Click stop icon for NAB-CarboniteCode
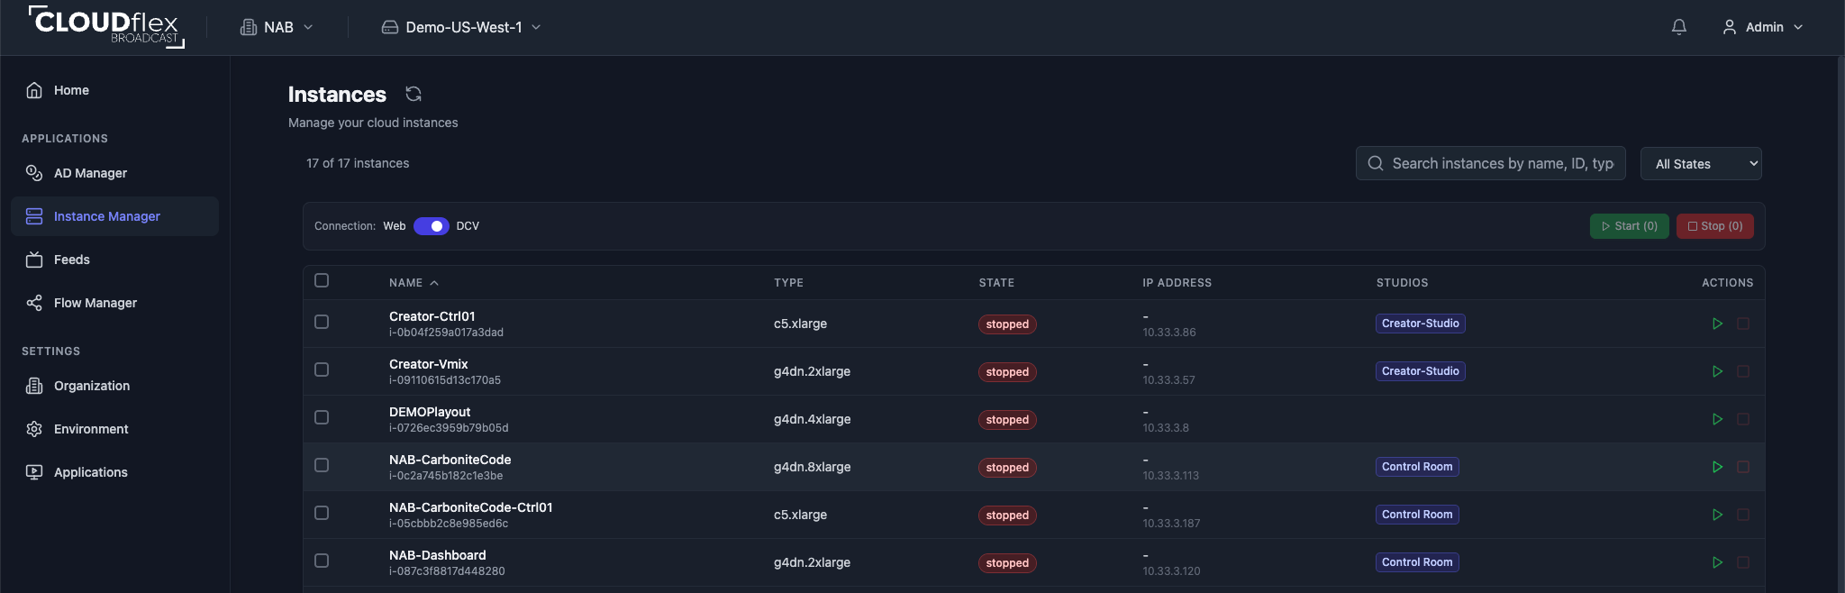The height and width of the screenshot is (593, 1845). coord(1743,467)
